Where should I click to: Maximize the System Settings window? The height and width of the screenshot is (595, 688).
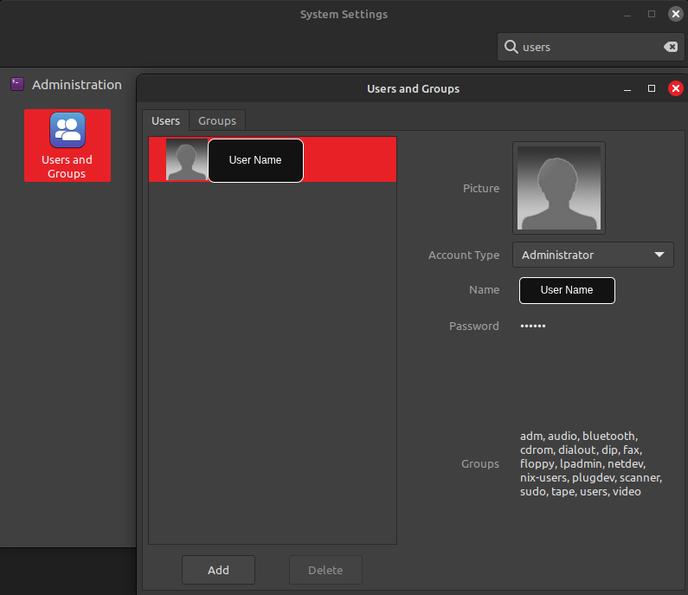coord(652,14)
